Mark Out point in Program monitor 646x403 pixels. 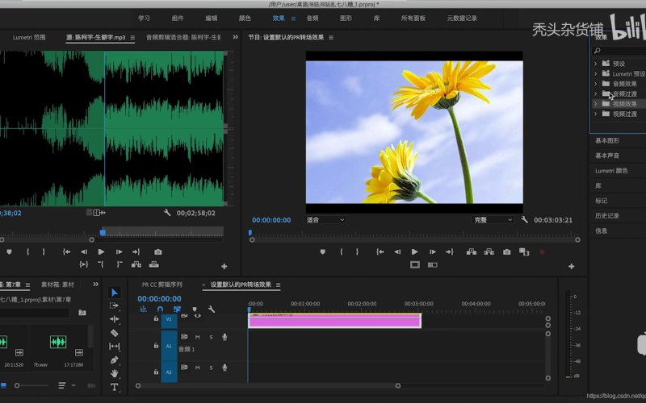(357, 251)
